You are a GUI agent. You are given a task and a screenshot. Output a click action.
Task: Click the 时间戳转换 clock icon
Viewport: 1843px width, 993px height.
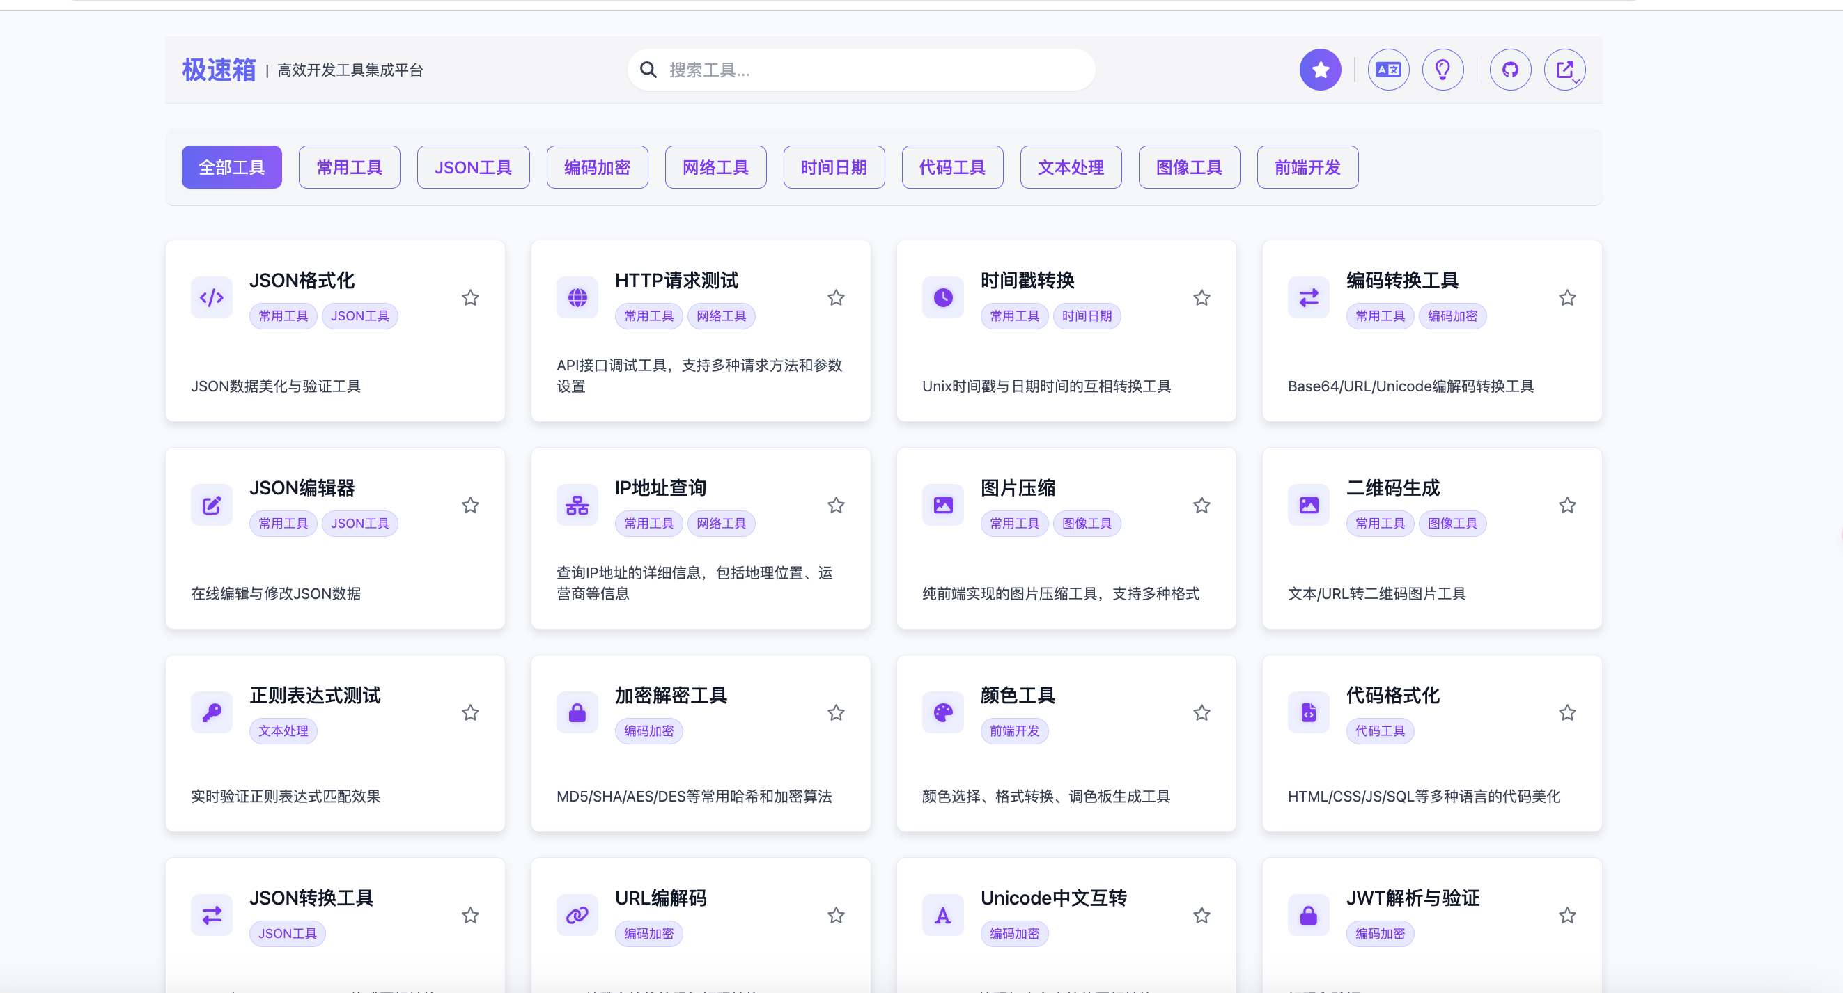pos(943,297)
